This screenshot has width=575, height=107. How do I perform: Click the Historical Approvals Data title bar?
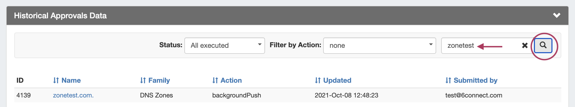pyautogui.click(x=287, y=16)
